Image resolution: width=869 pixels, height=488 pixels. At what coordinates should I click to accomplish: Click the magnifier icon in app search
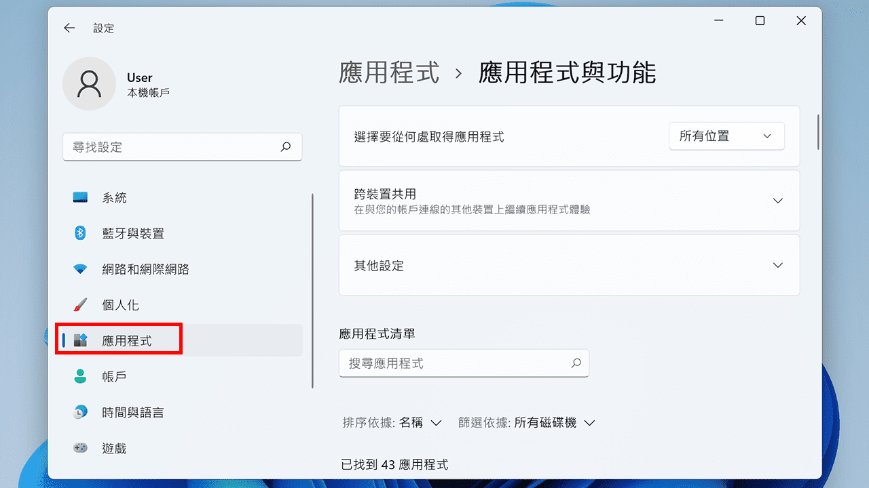576,363
